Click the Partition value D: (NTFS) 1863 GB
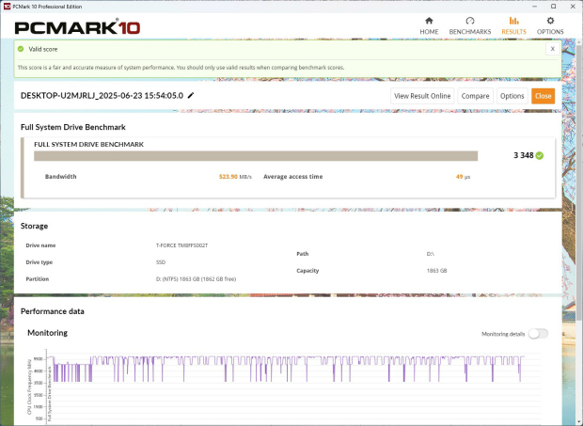 pyautogui.click(x=196, y=278)
